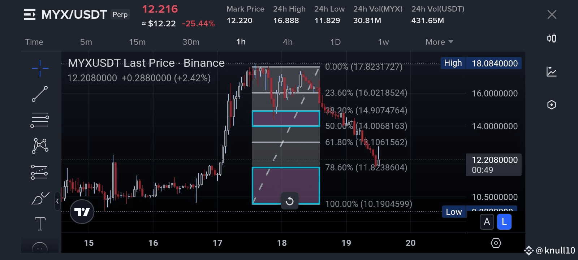Open the emoji icons tool
Screen dimensions: 578x260
(40, 248)
